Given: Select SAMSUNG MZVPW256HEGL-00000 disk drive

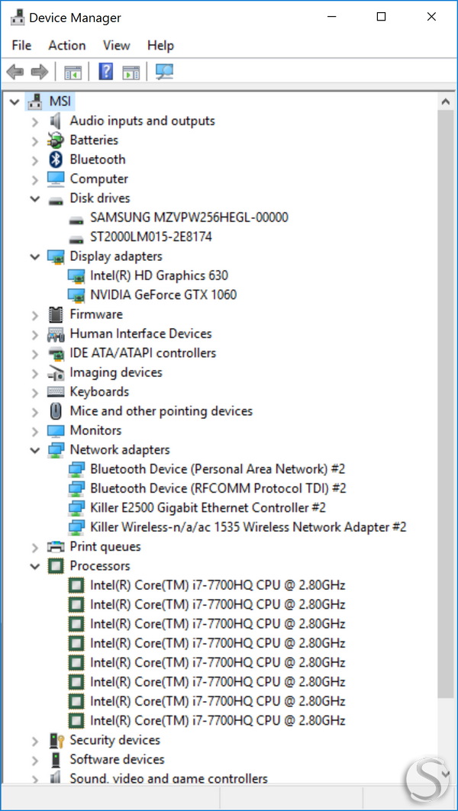Looking at the screenshot, I should [189, 217].
